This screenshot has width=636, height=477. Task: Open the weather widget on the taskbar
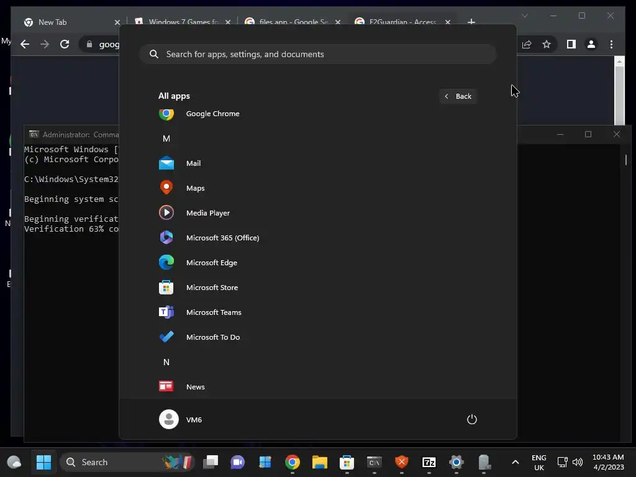tap(14, 462)
